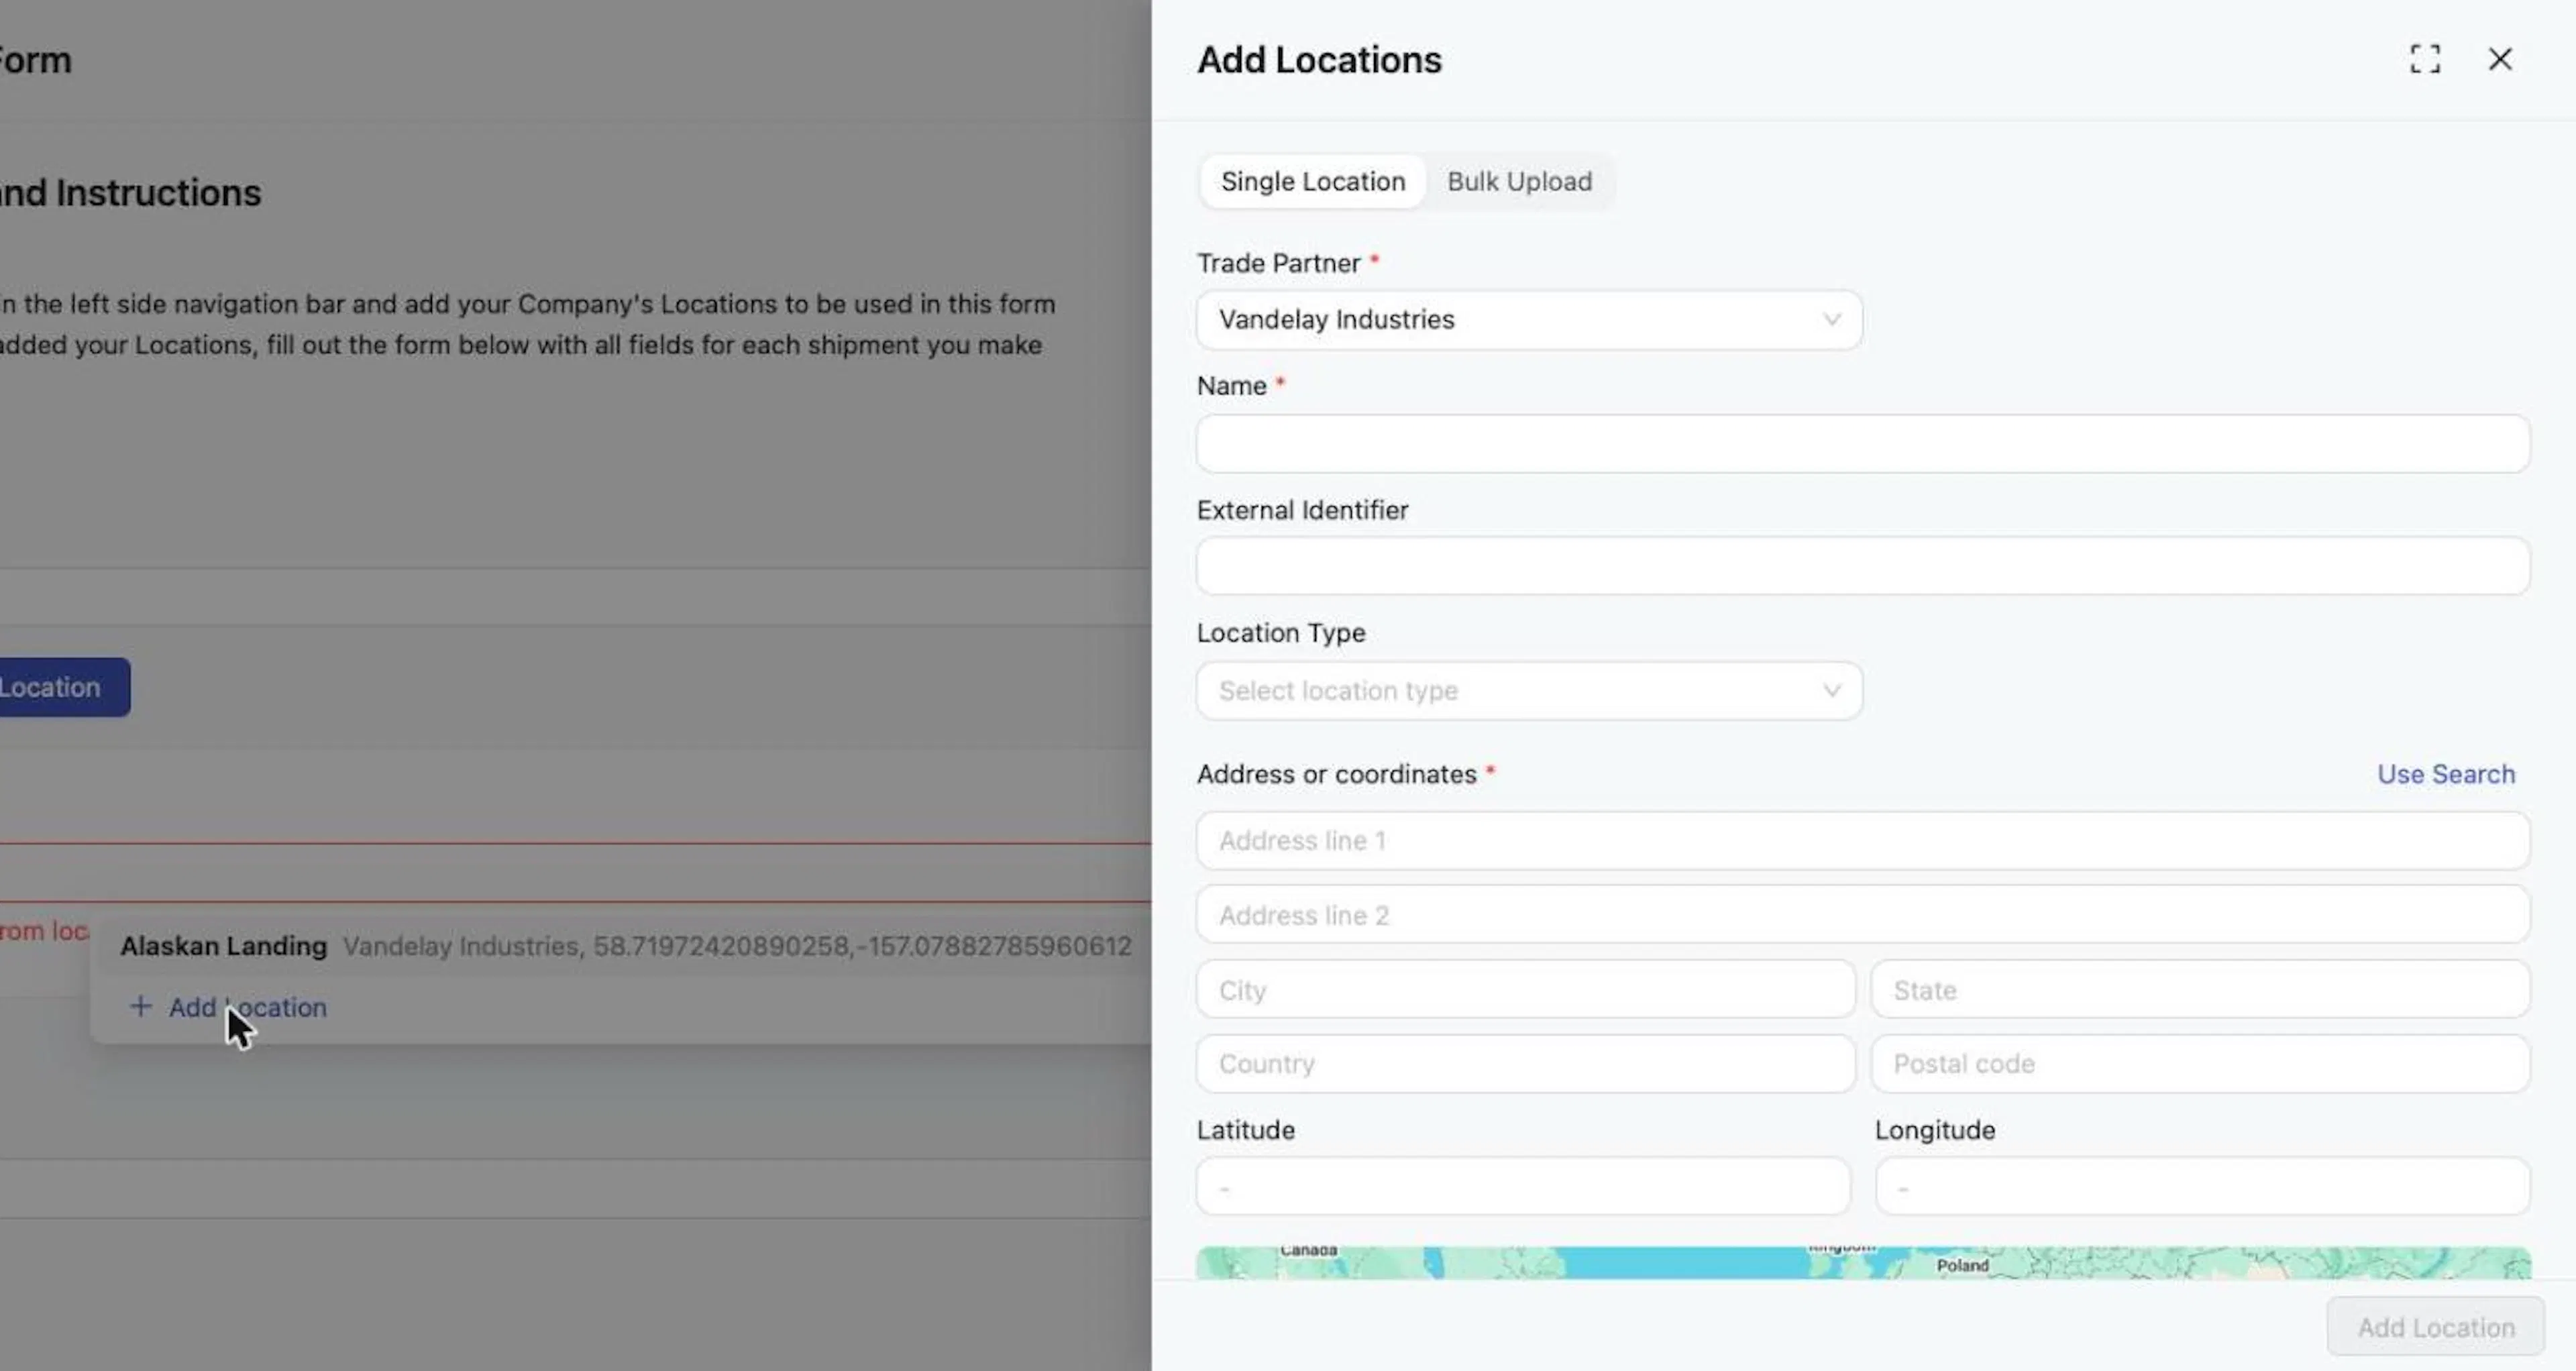Open the Trade Partner dropdown

click(1529, 320)
